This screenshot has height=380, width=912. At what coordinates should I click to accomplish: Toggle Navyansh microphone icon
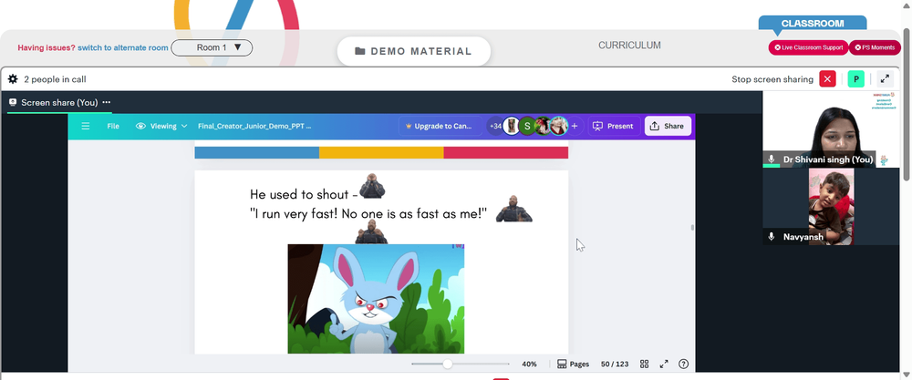[x=772, y=237]
